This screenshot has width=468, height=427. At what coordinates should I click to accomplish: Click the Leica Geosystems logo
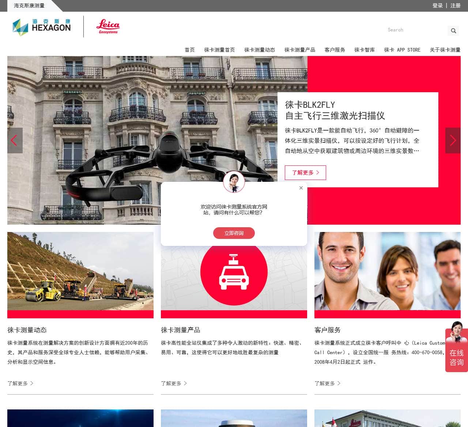pos(108,27)
